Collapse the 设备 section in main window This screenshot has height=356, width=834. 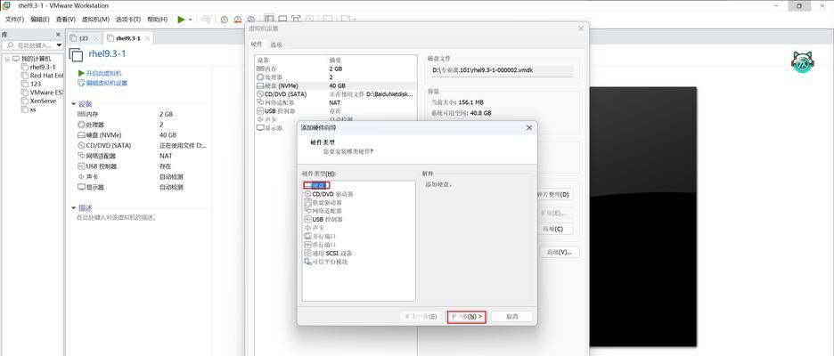click(73, 104)
